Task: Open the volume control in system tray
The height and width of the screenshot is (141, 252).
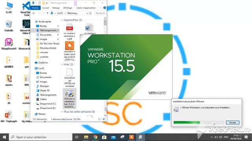Action: click(220, 137)
